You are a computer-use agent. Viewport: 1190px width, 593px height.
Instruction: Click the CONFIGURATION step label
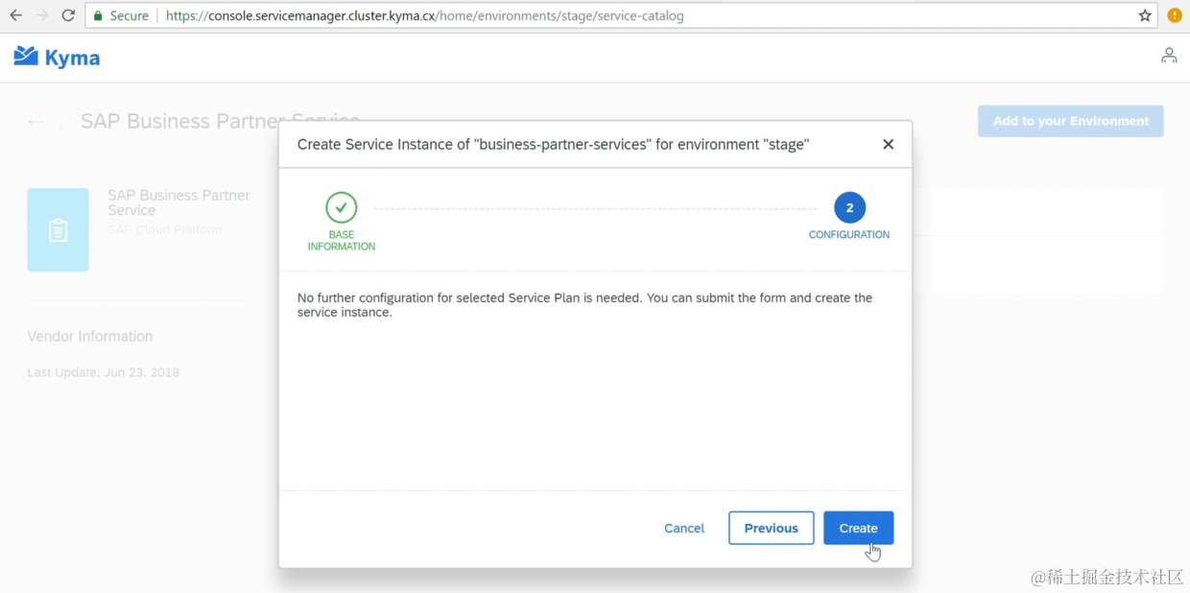coord(849,234)
